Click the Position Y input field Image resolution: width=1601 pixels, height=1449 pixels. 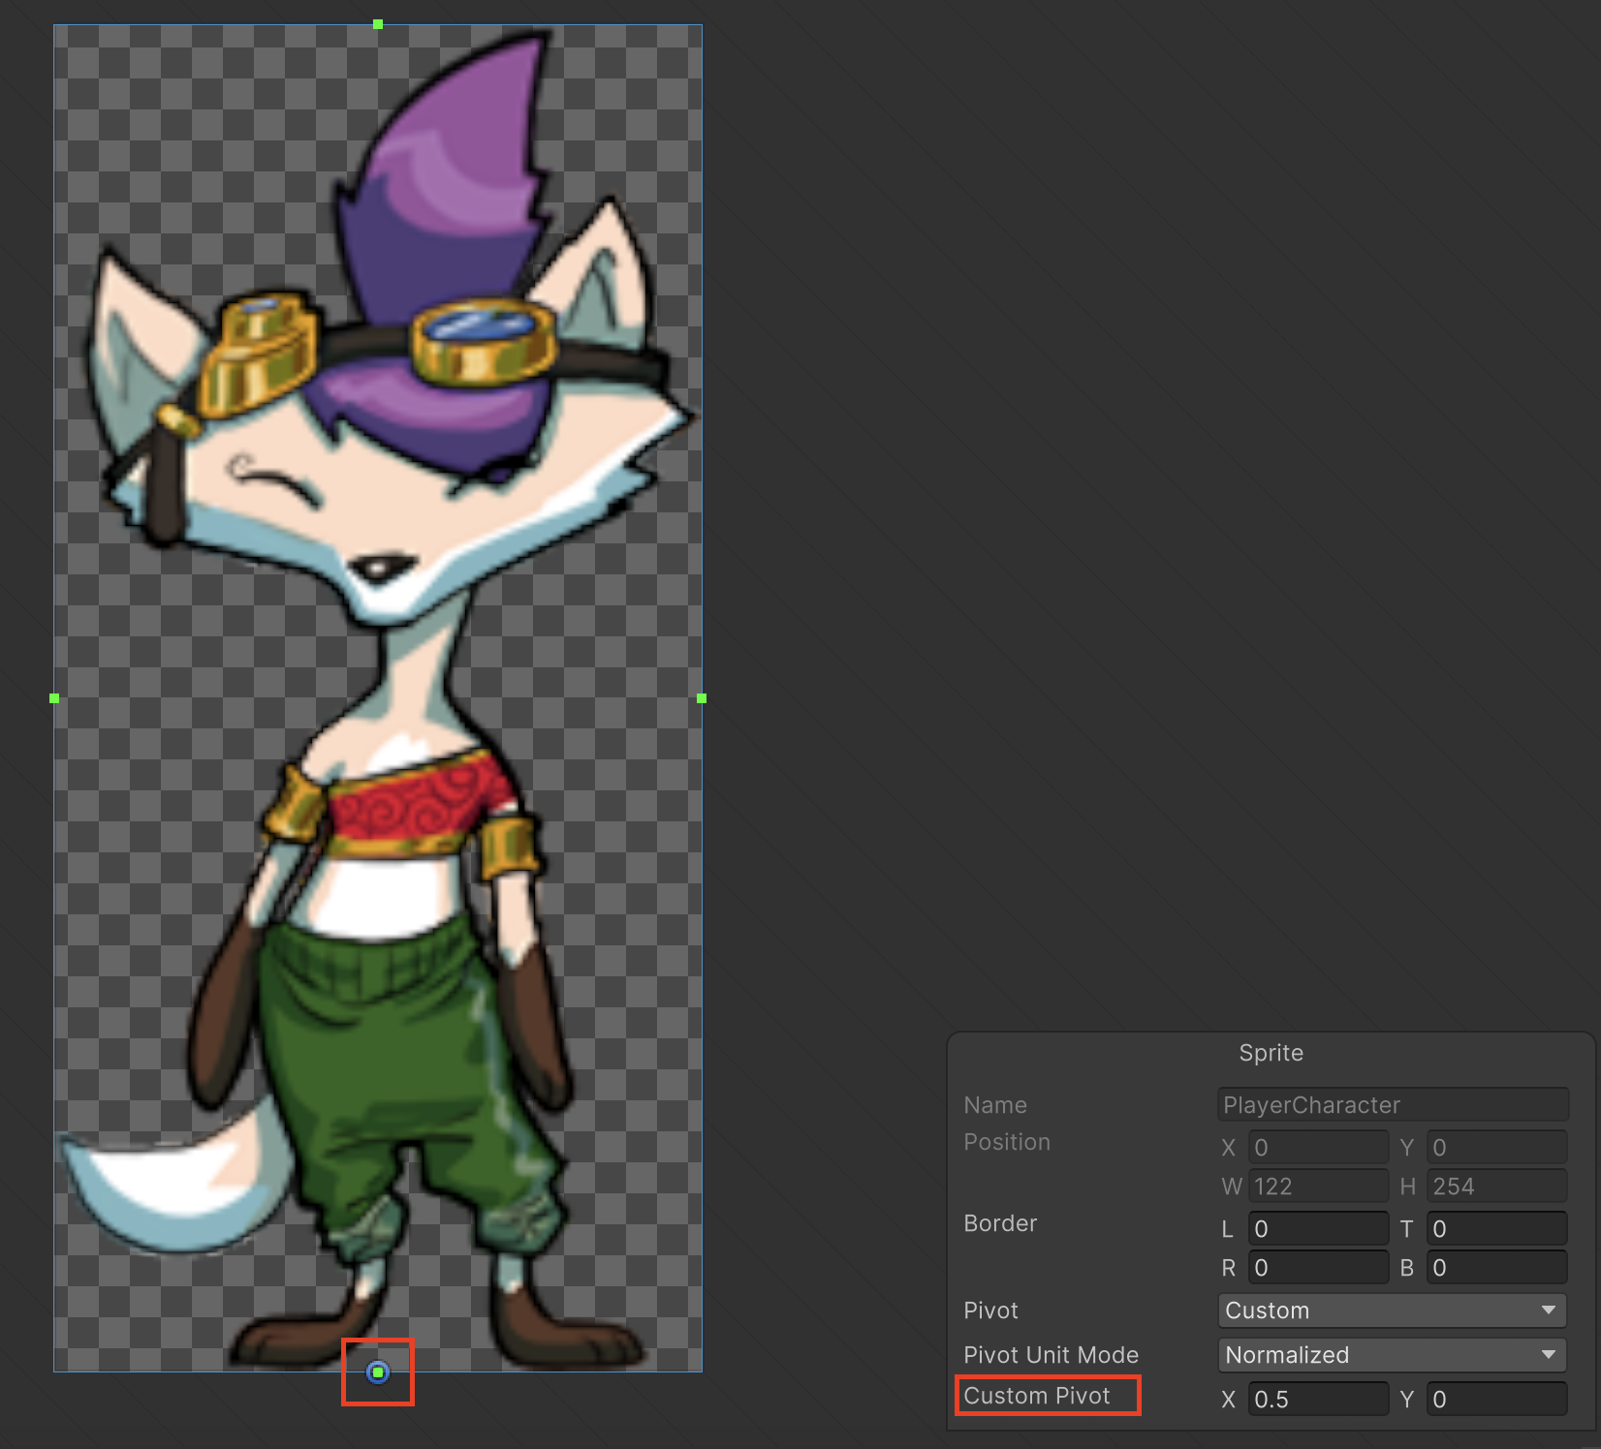(x=1496, y=1148)
